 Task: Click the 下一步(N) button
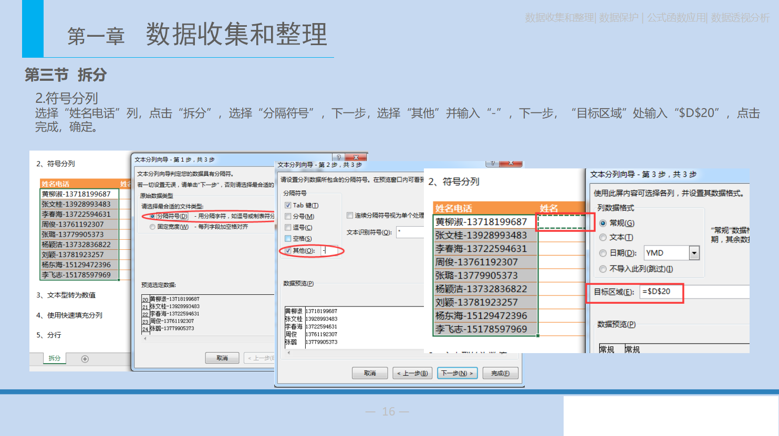(x=457, y=373)
